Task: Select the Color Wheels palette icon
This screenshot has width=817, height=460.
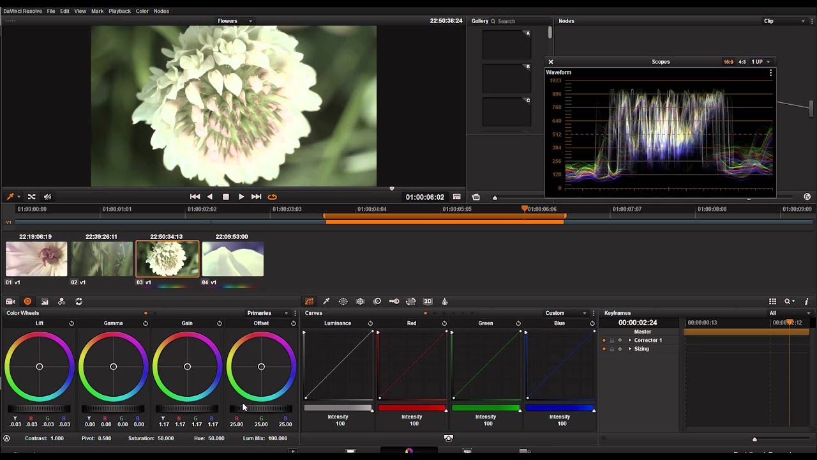Action: [x=27, y=302]
